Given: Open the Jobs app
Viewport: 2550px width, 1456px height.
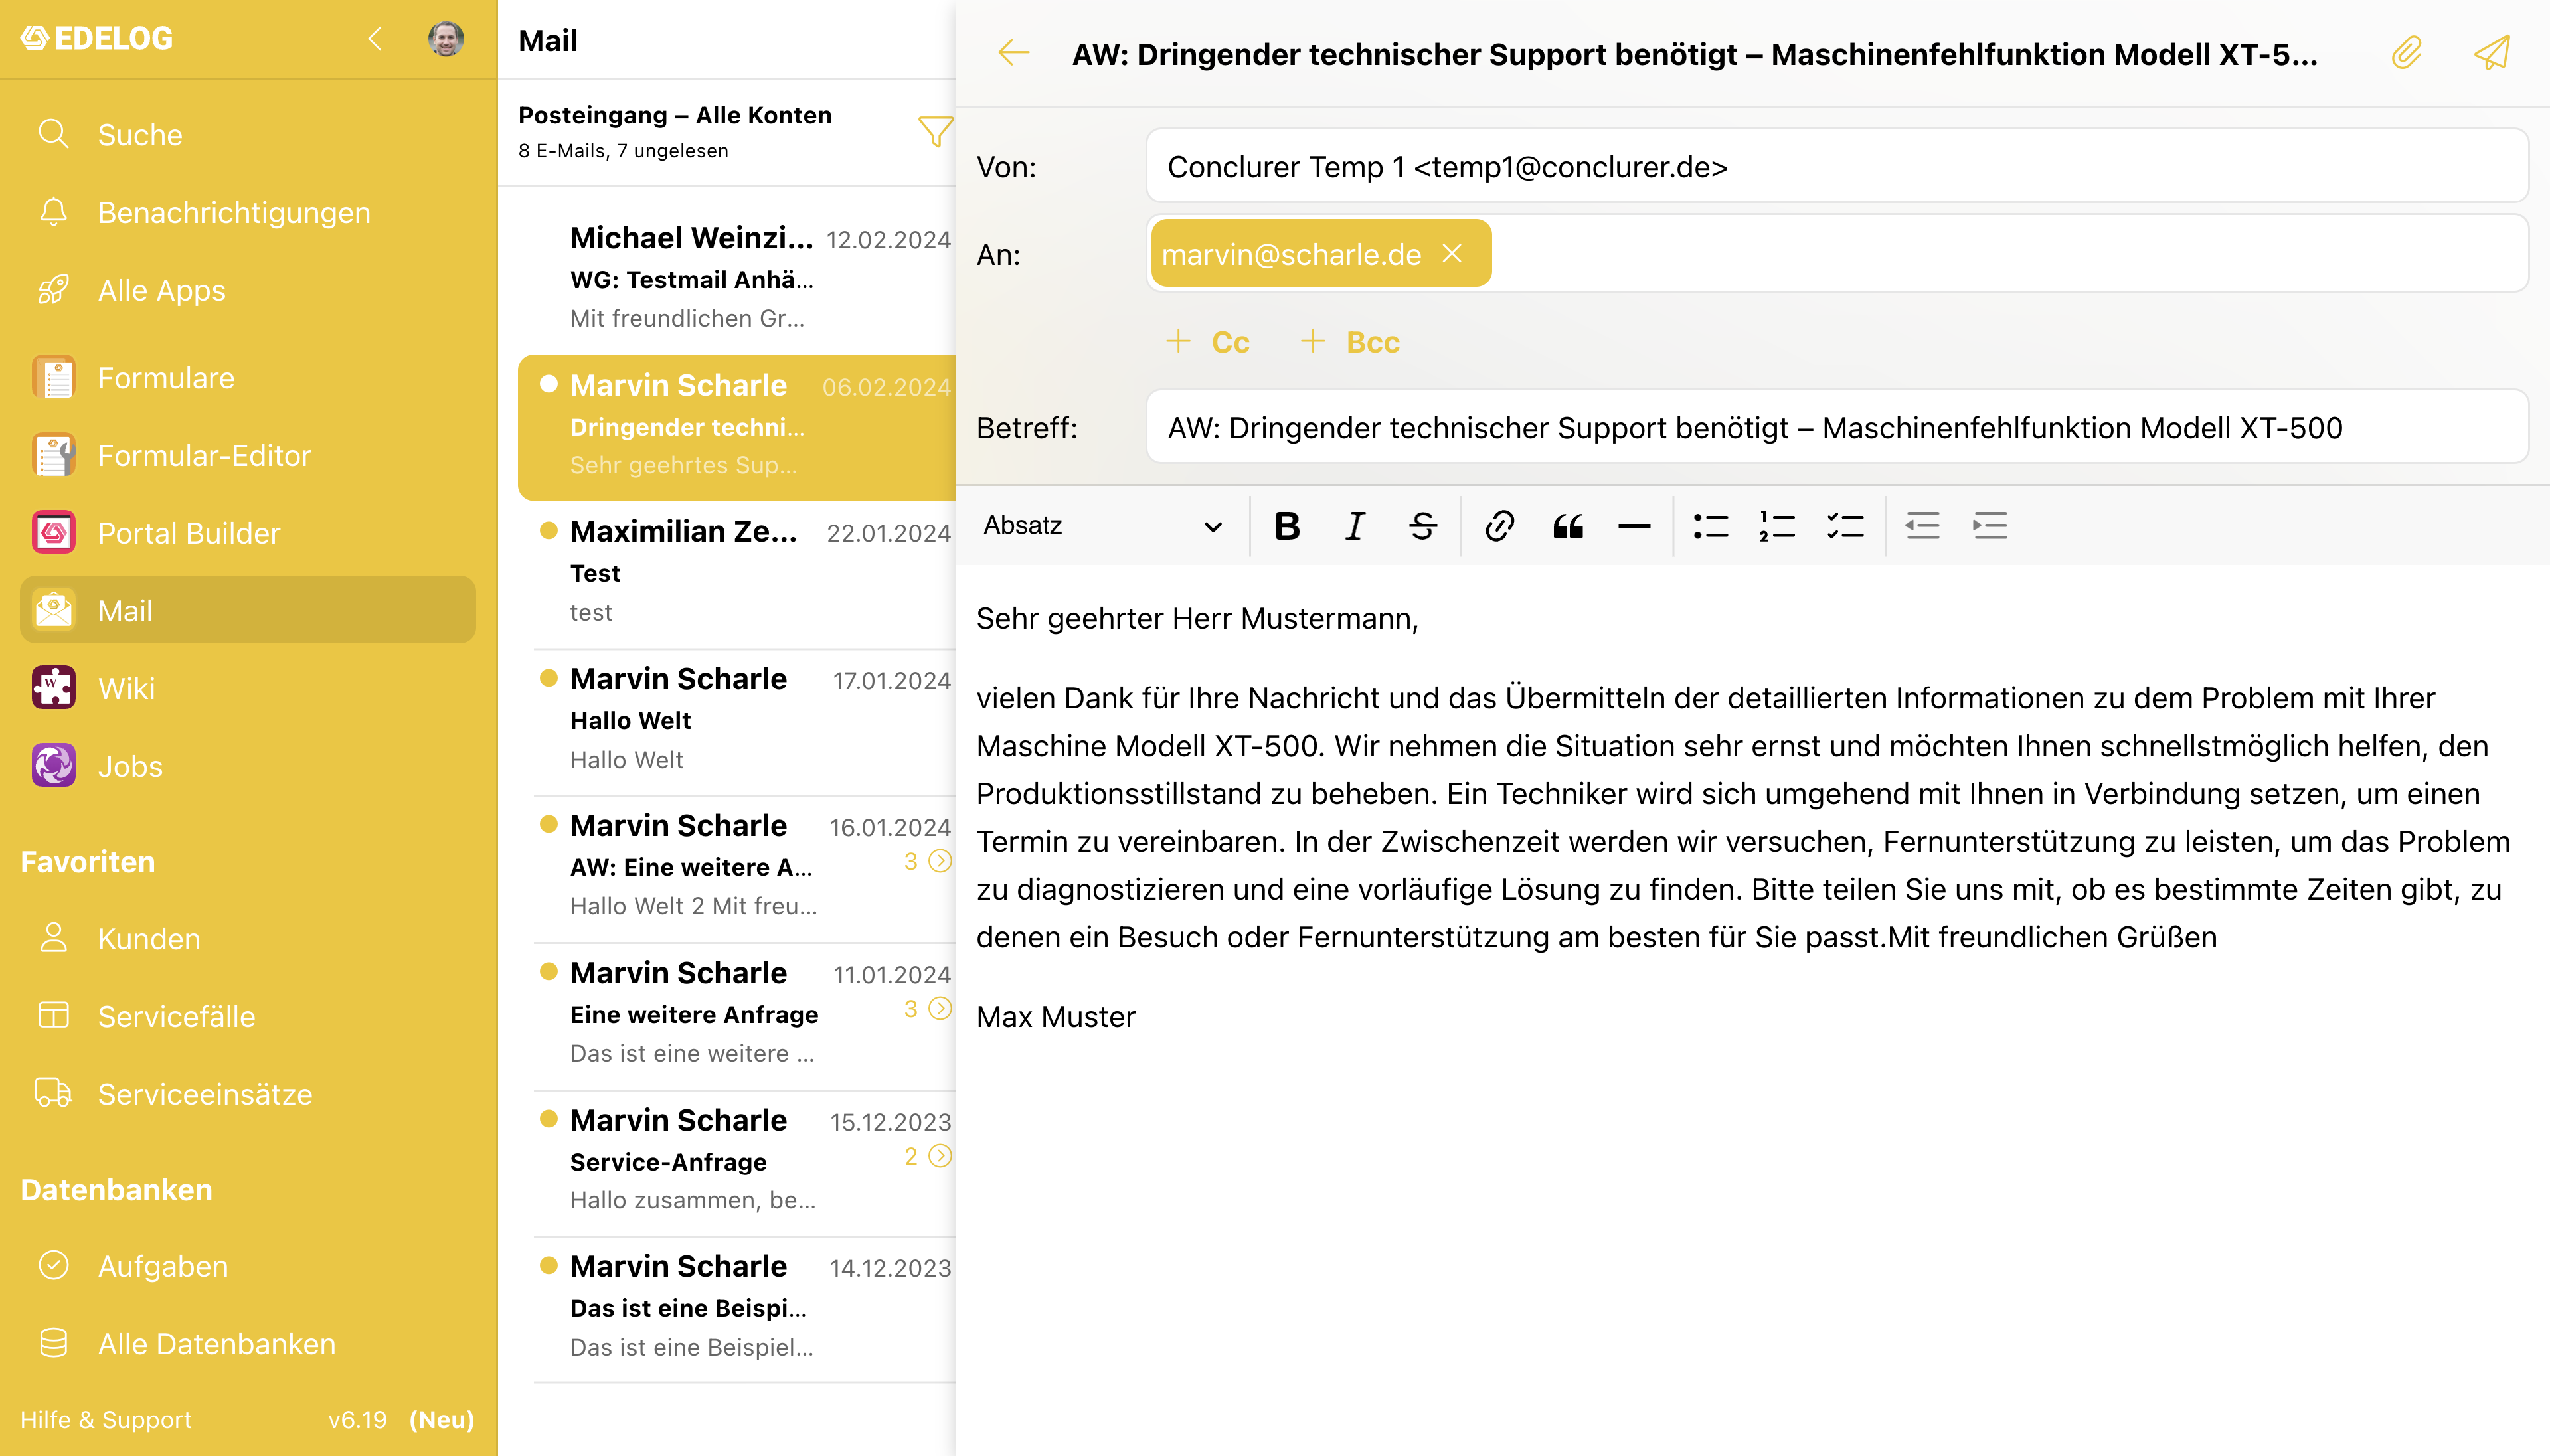Looking at the screenshot, I should coord(248,766).
